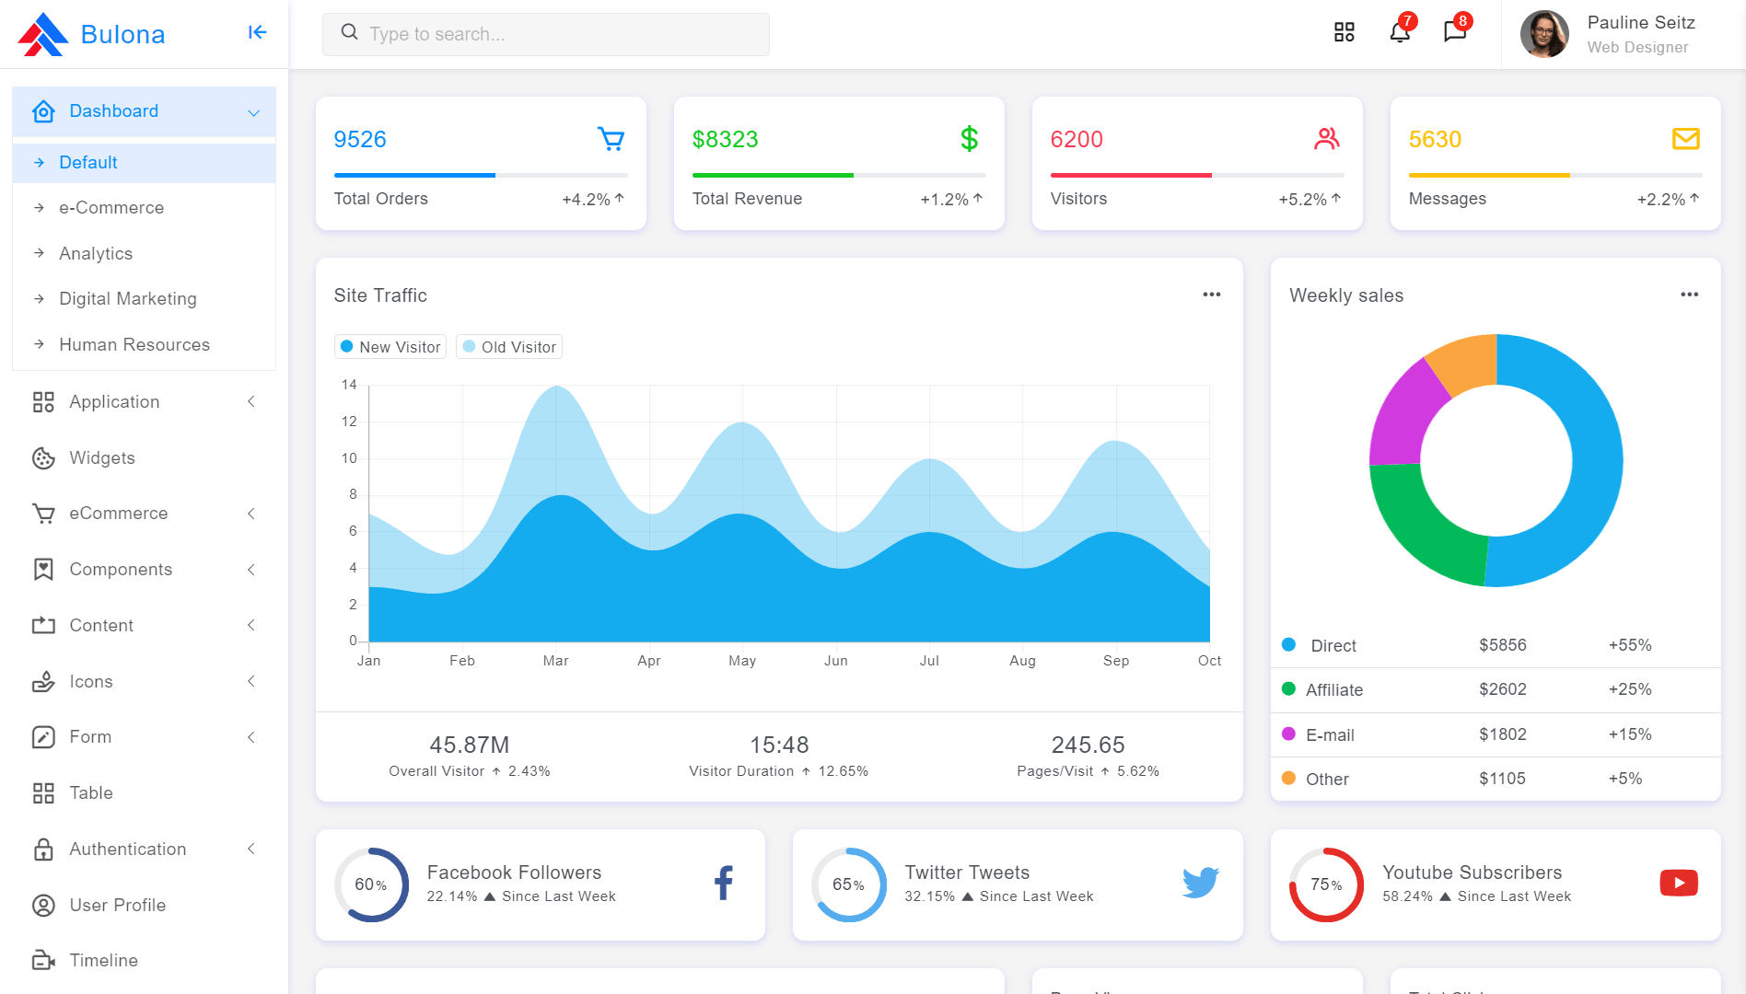Click the Facebook logo icon
The width and height of the screenshot is (1746, 994).
tap(724, 884)
